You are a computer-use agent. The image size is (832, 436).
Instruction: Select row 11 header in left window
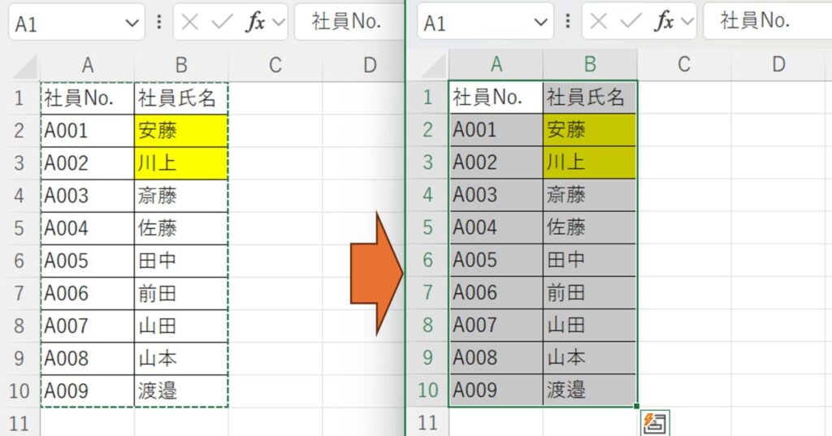pyautogui.click(x=19, y=424)
